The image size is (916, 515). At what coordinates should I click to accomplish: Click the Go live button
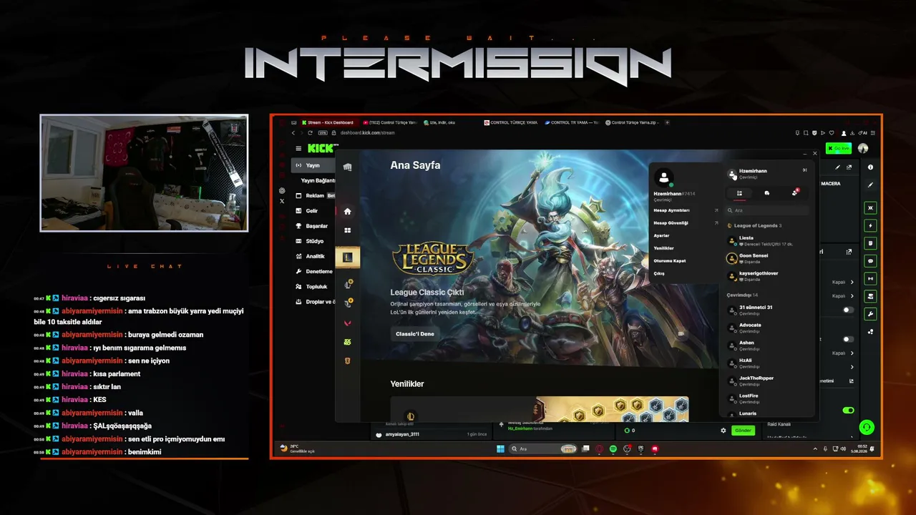pyautogui.click(x=838, y=148)
